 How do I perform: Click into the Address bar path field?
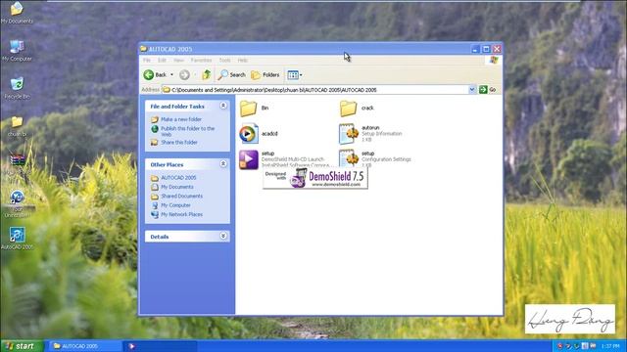pos(315,90)
